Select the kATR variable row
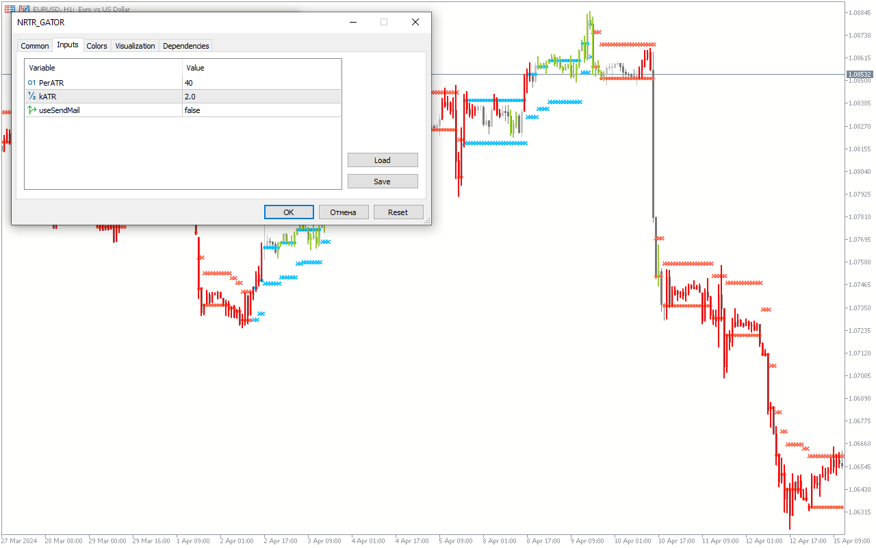 tap(183, 97)
